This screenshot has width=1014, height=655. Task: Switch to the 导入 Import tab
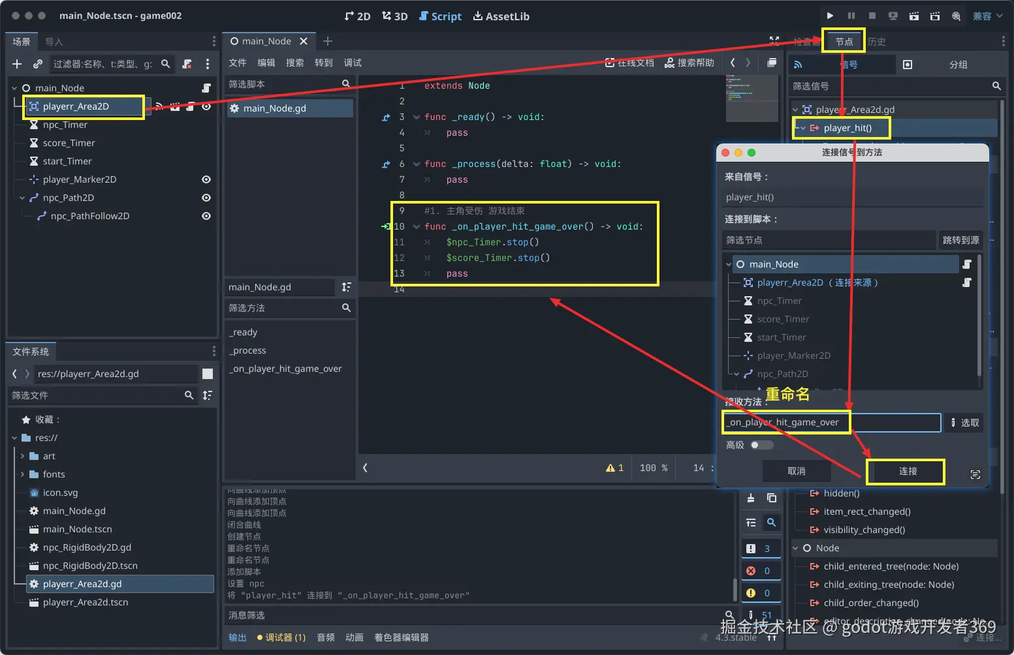click(54, 42)
